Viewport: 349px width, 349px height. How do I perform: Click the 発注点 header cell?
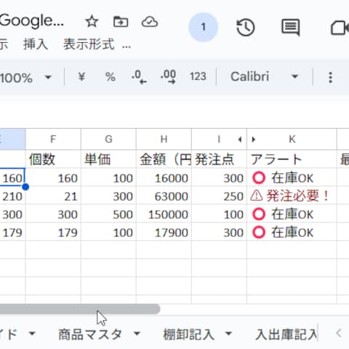click(x=219, y=159)
